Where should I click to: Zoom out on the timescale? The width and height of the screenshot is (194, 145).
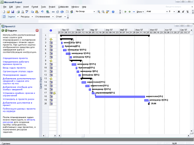pyautogui.click(x=103, y=12)
